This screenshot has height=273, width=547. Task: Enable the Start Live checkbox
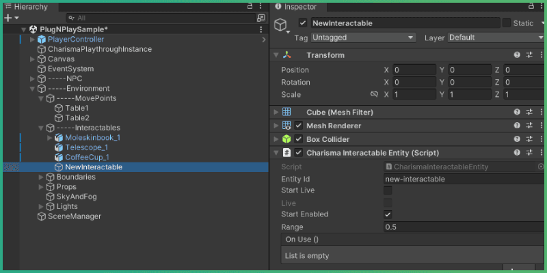coord(388,190)
